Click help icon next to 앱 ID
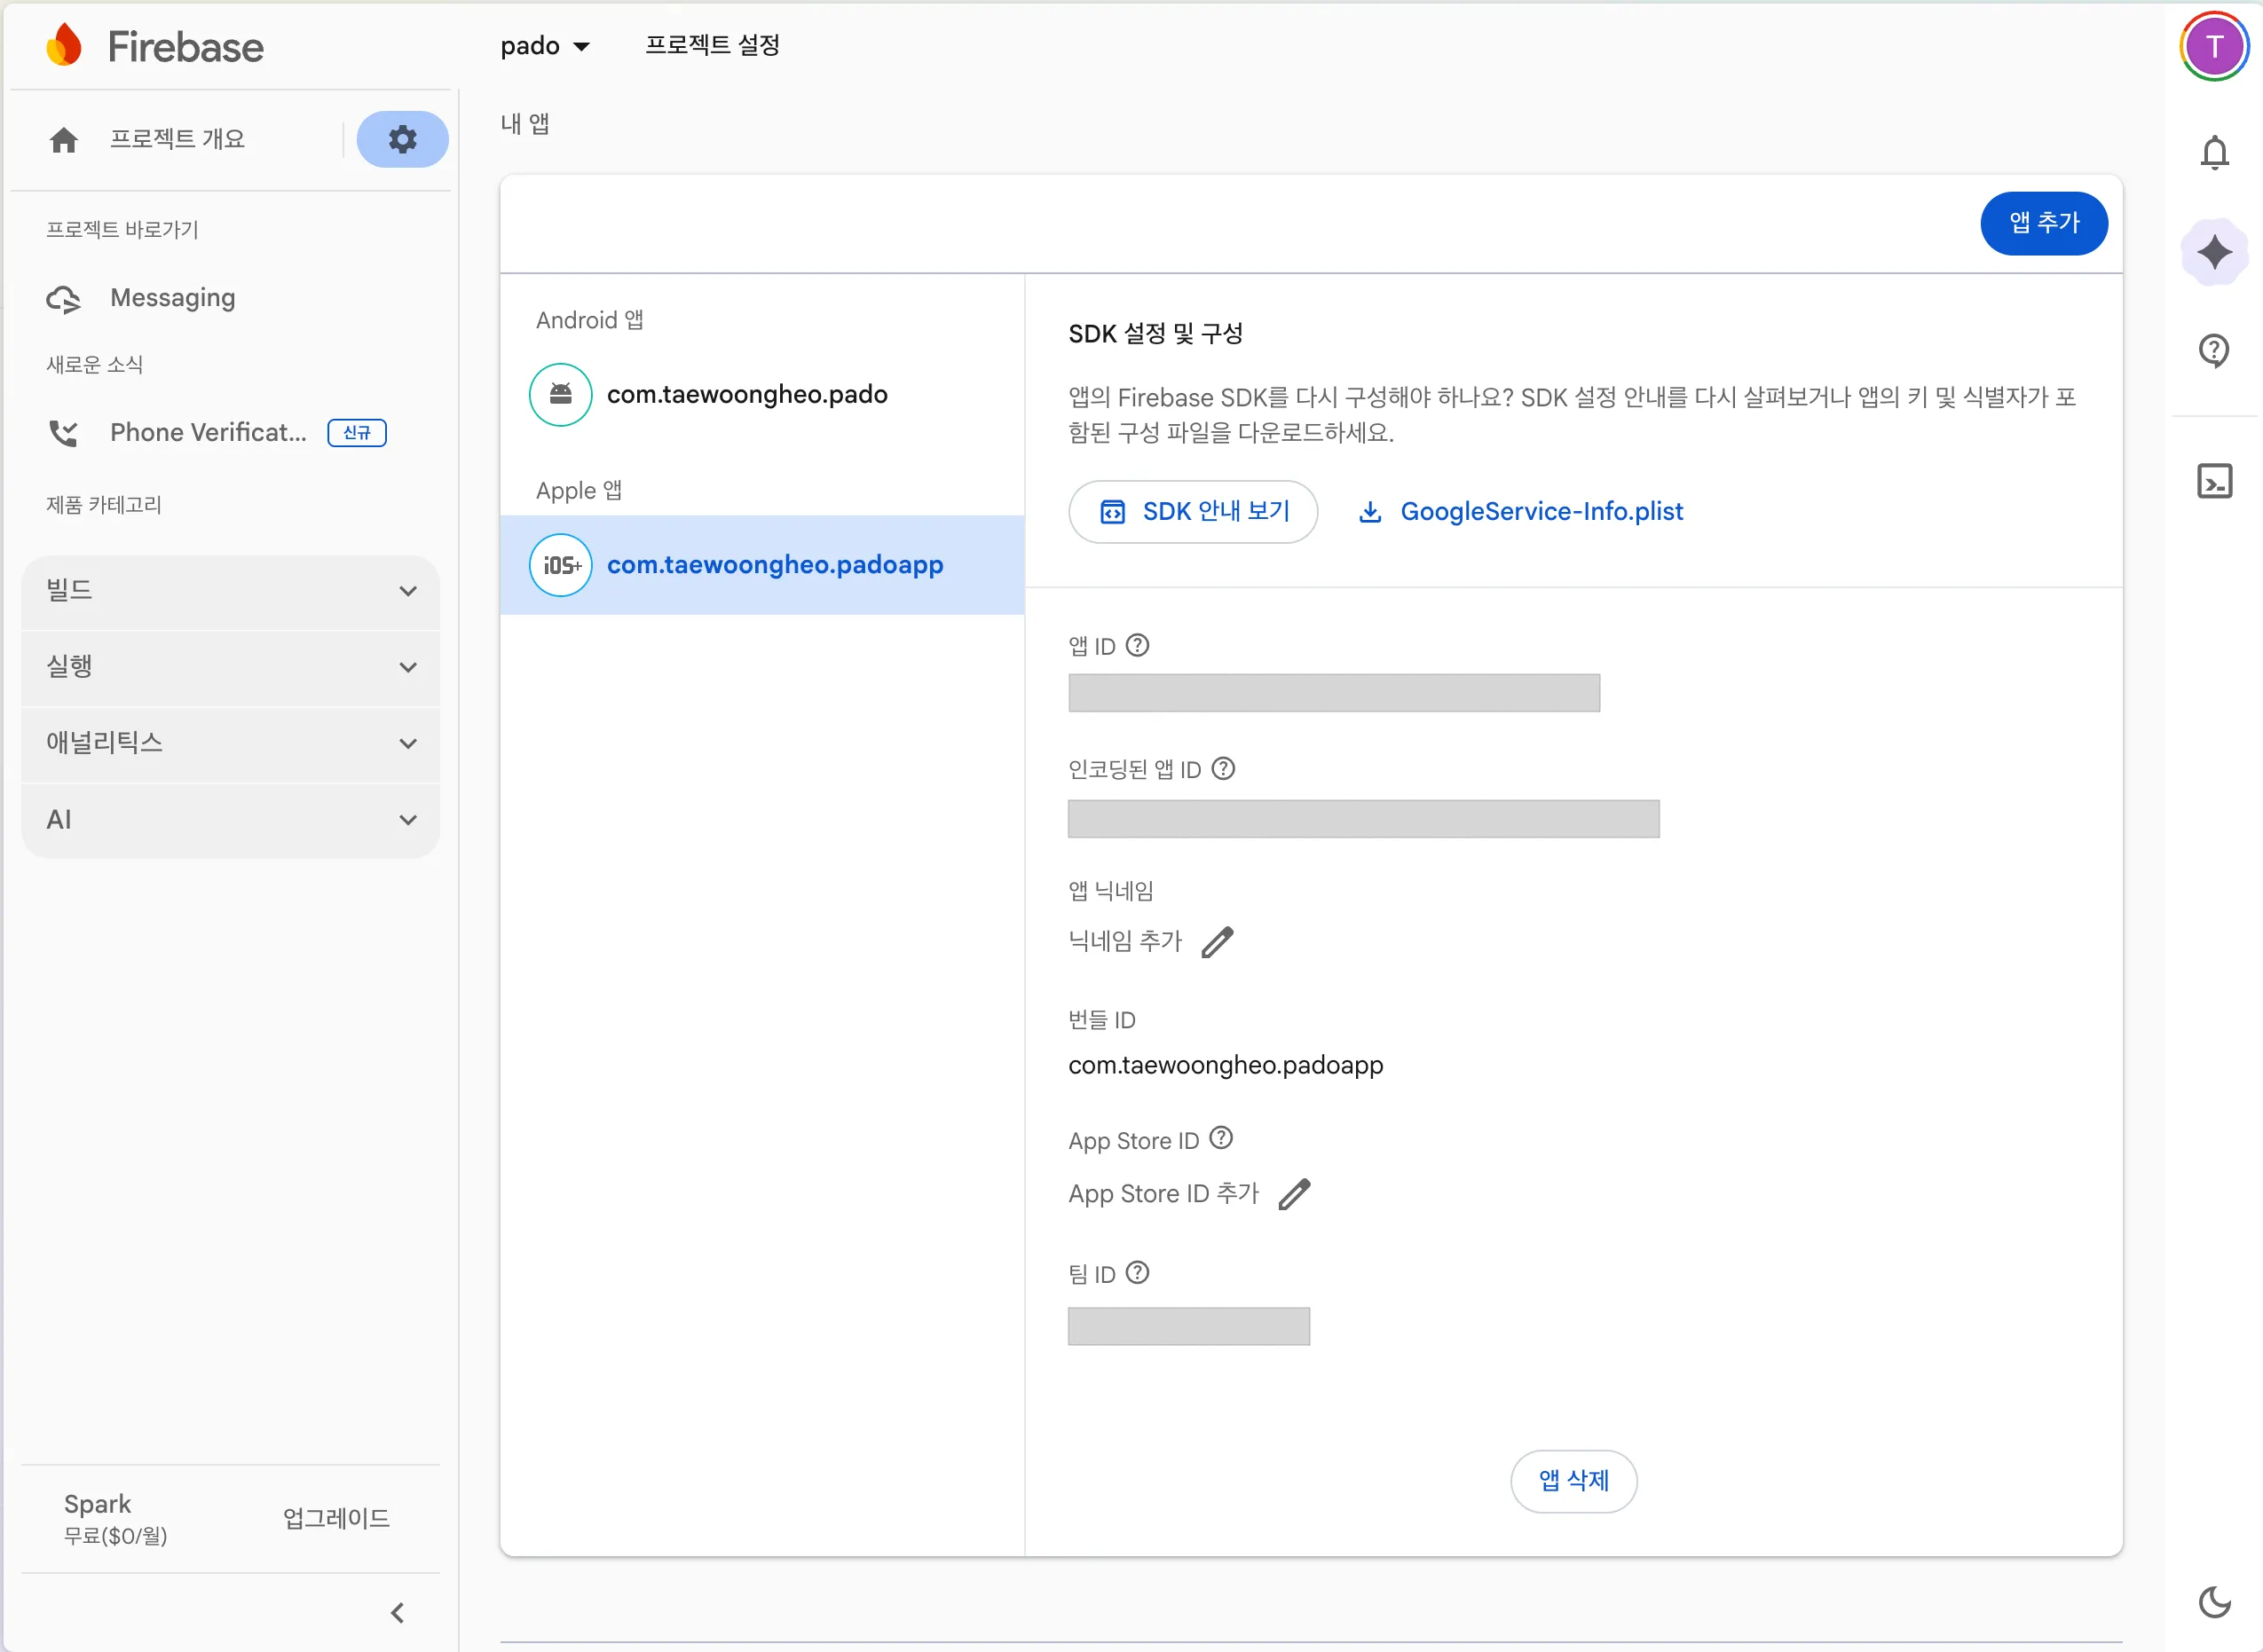This screenshot has height=1652, width=2263. [1137, 645]
